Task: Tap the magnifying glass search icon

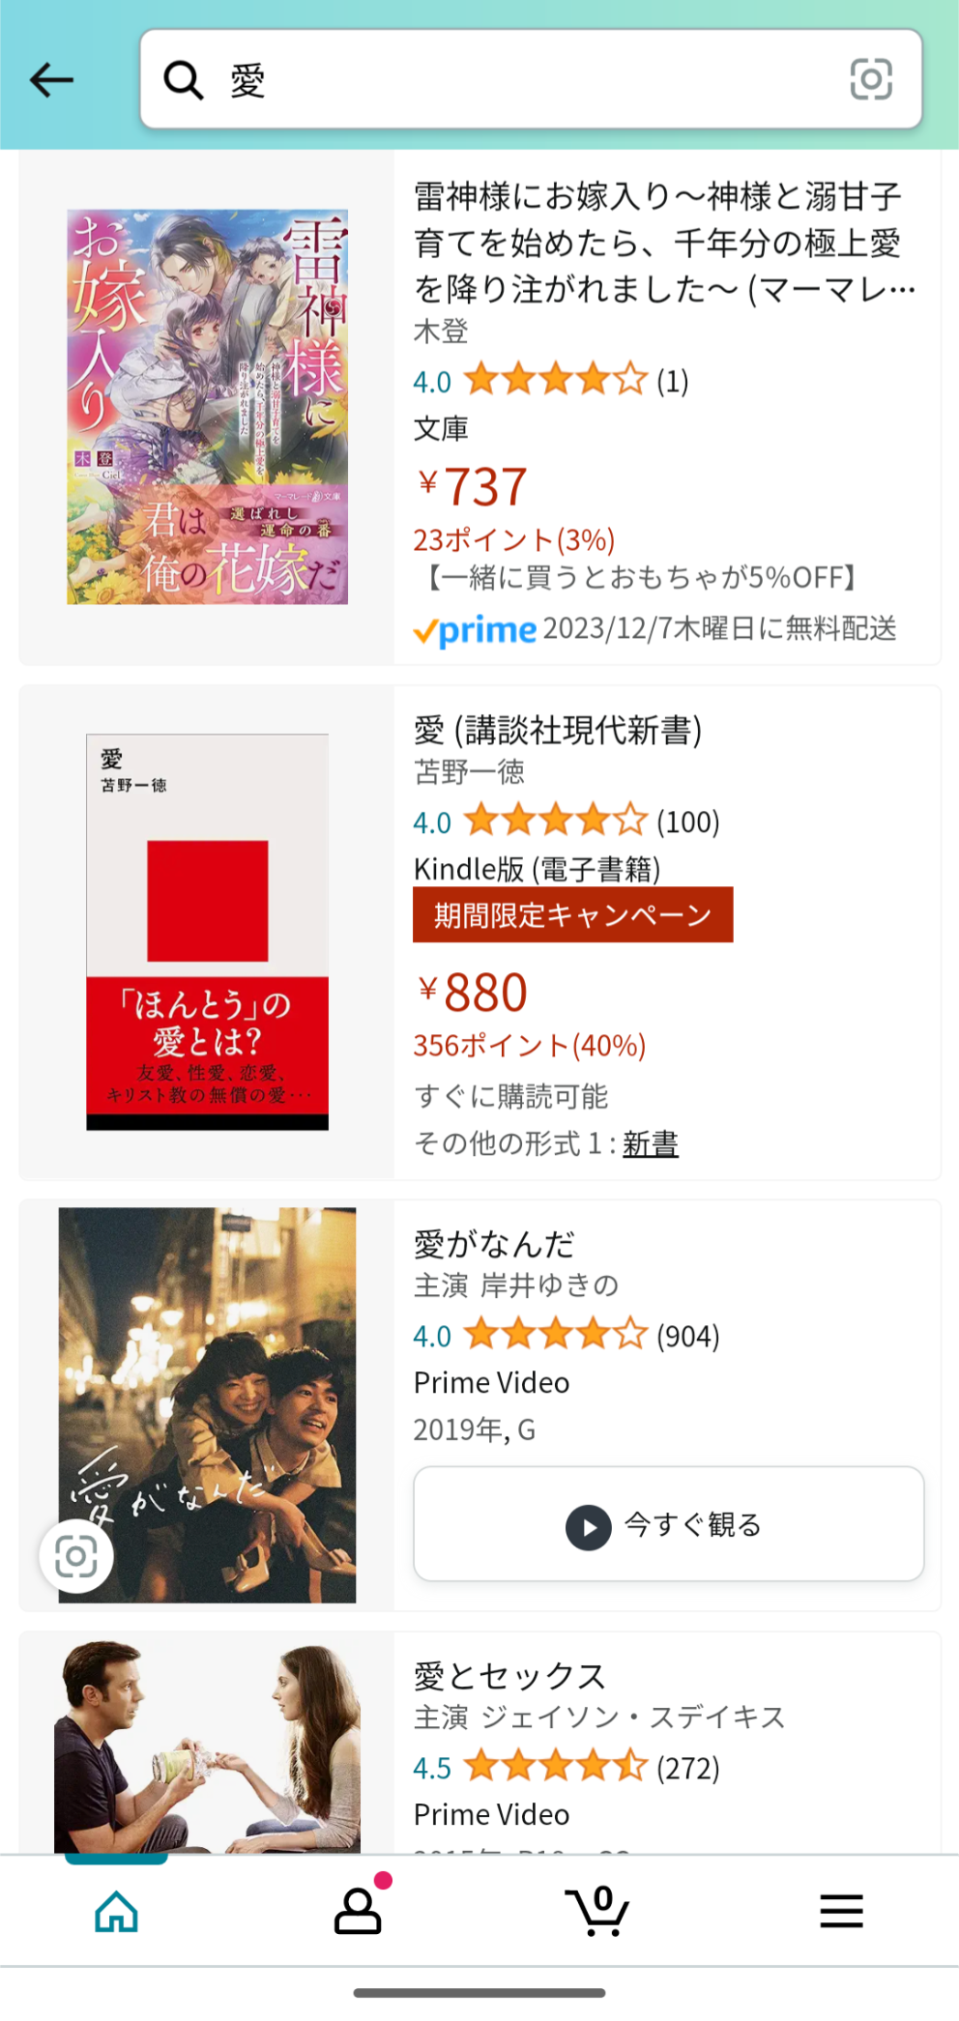Action: [183, 80]
